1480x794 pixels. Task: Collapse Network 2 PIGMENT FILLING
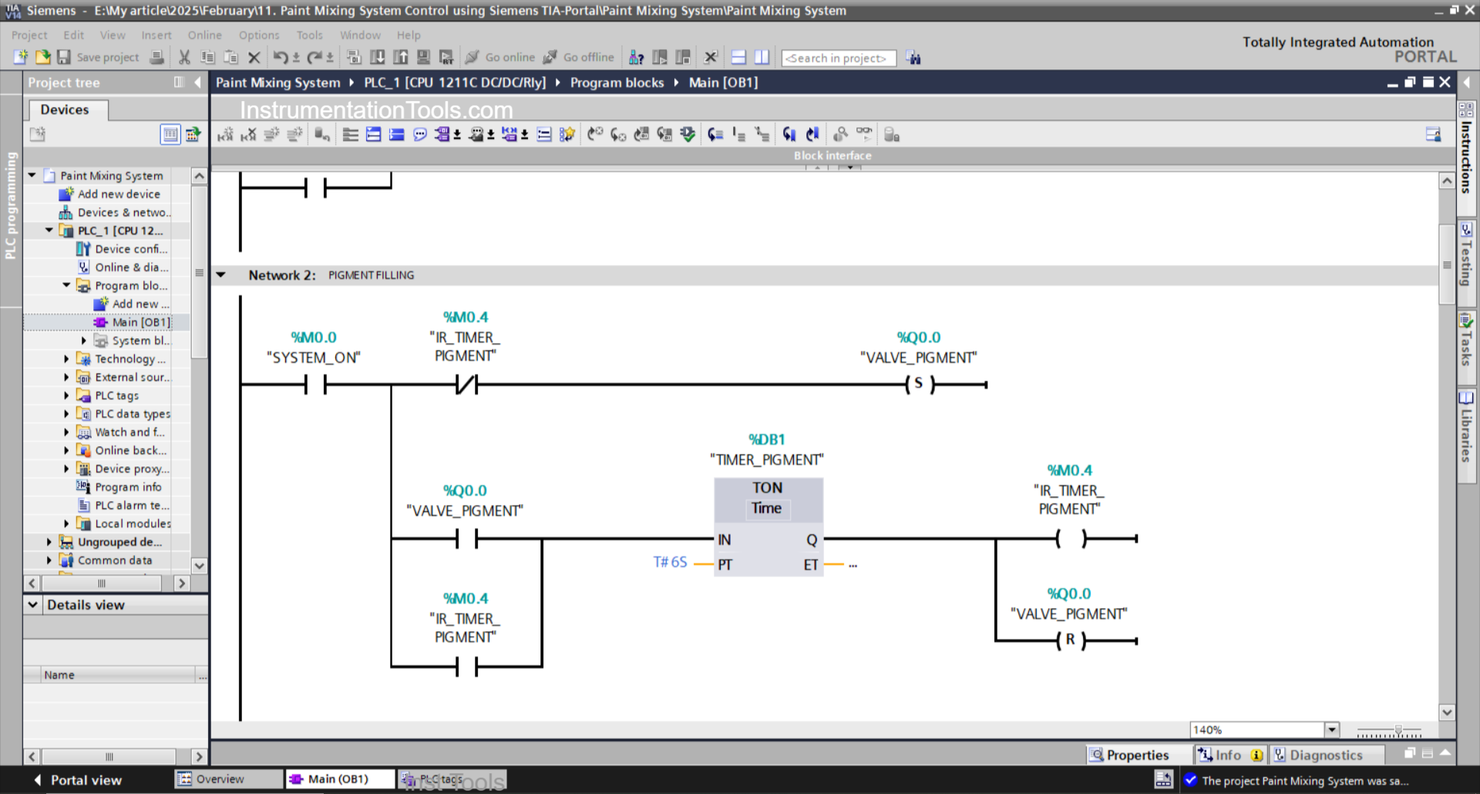[x=221, y=274]
